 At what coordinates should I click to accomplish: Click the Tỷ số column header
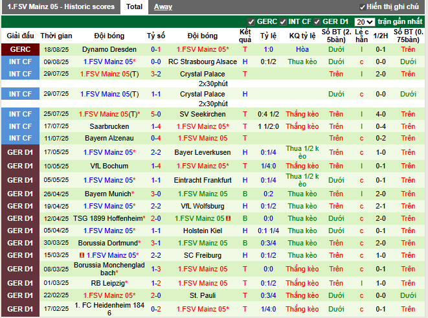tap(156, 36)
